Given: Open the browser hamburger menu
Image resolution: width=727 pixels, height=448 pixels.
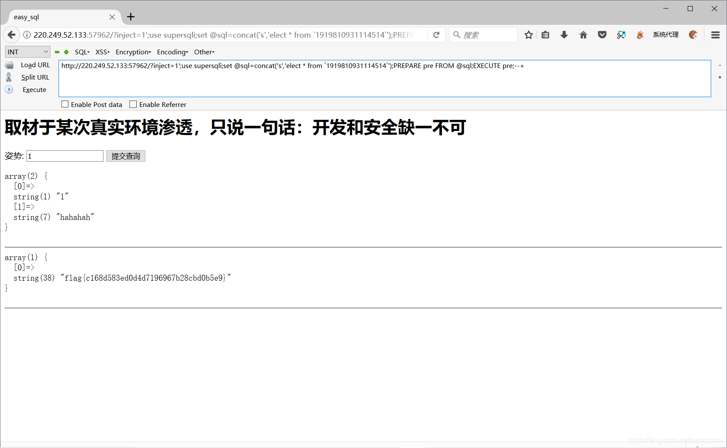Looking at the screenshot, I should [715, 35].
